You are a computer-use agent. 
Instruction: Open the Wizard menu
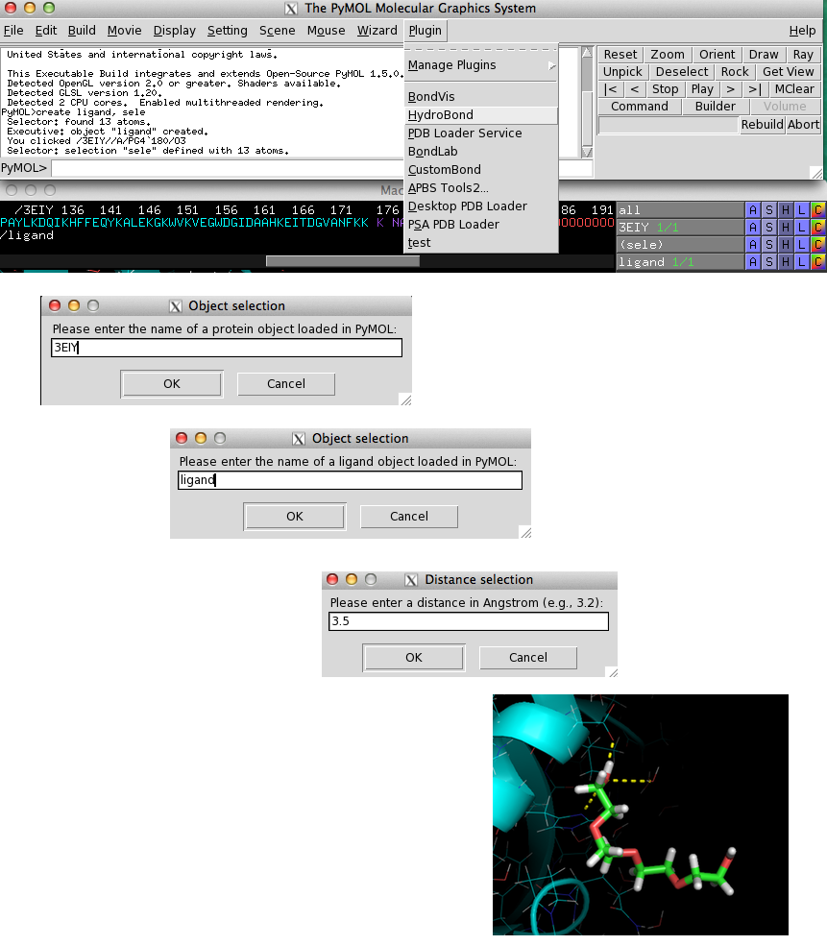click(377, 30)
